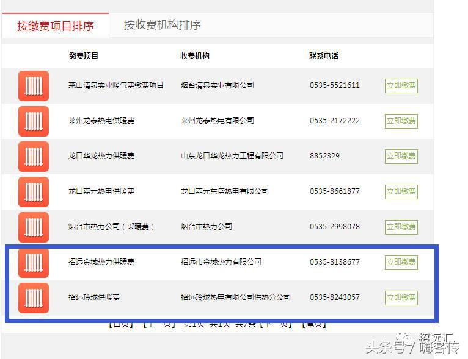This screenshot has width=468, height=359.
Task: Click radiator icon for 烟台市热力公司（采暖费）
Action: (x=34, y=227)
